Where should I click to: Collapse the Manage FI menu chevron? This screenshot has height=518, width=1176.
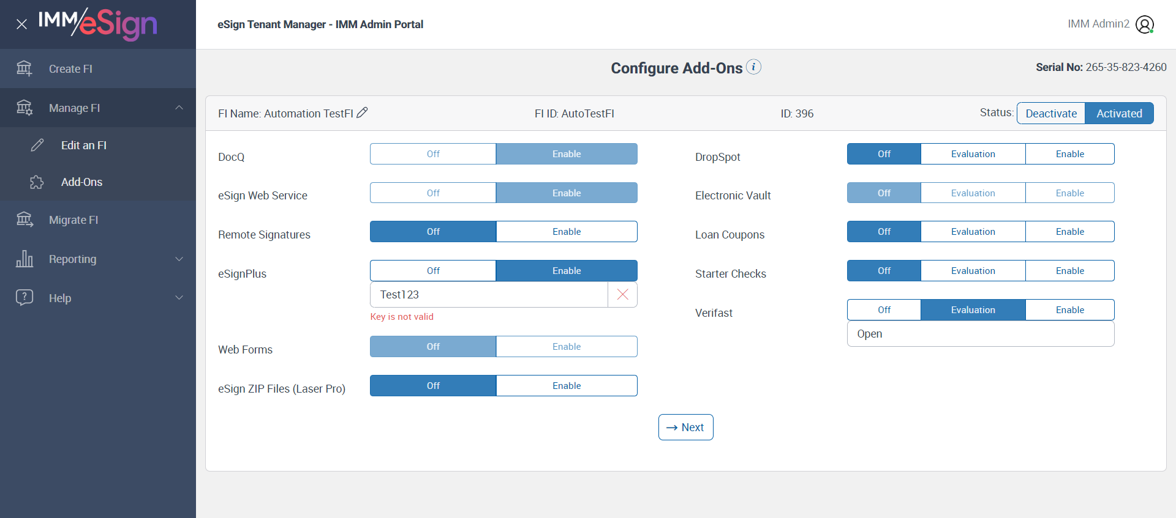[179, 108]
